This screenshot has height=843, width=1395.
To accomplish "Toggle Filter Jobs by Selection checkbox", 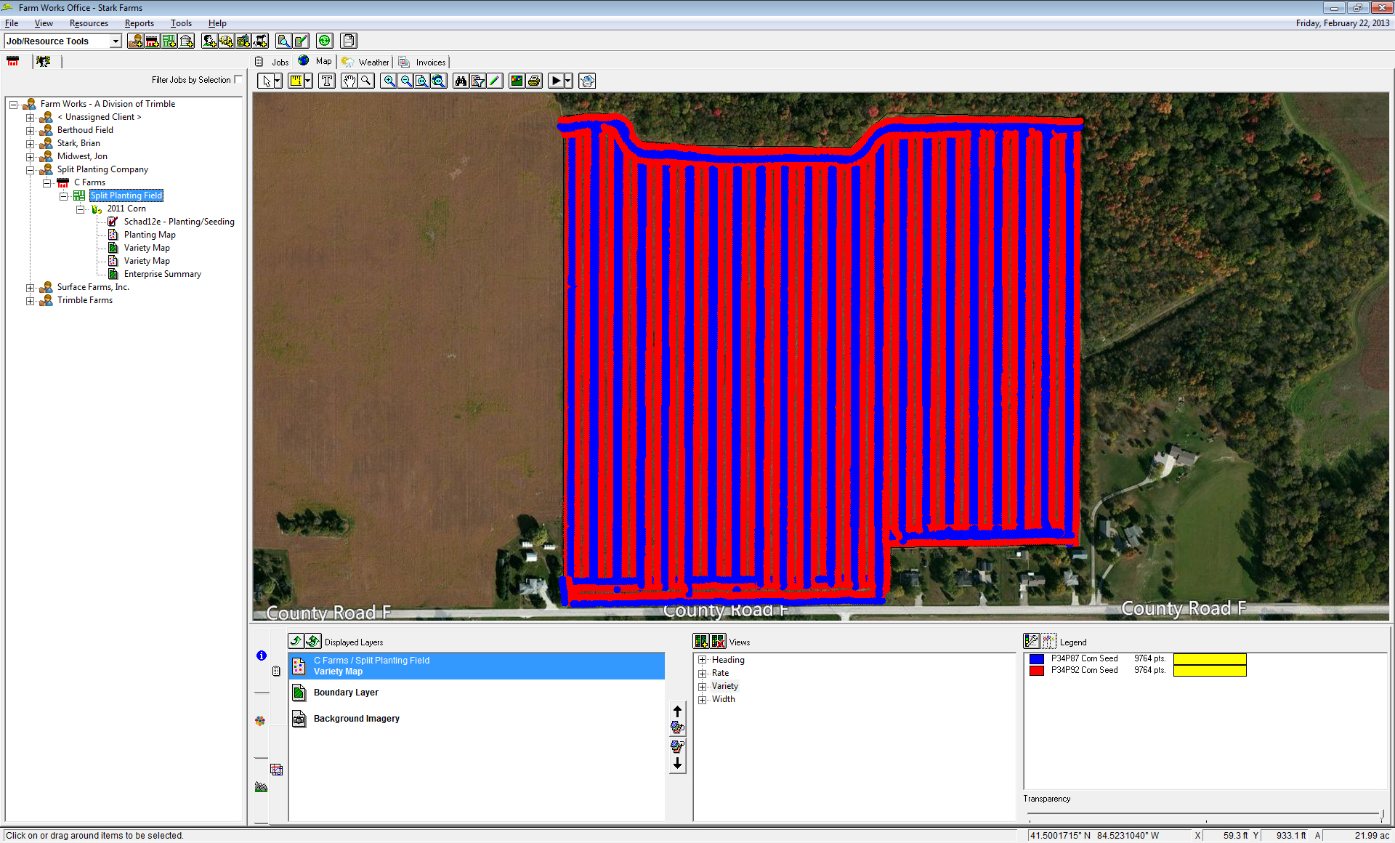I will (238, 80).
